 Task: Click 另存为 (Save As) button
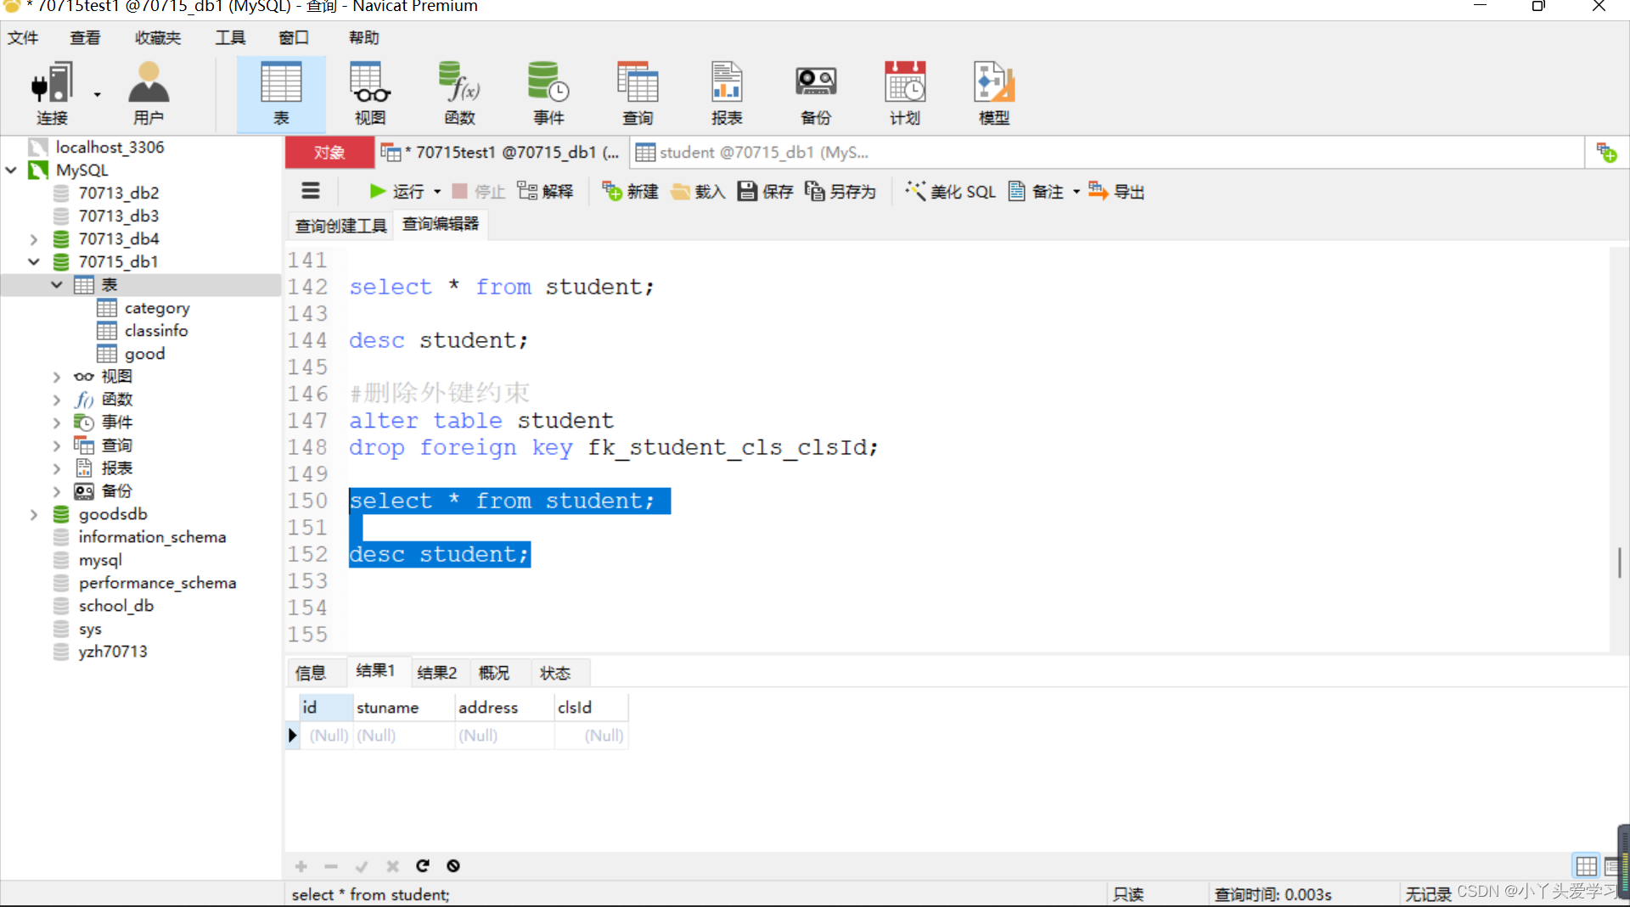(840, 192)
